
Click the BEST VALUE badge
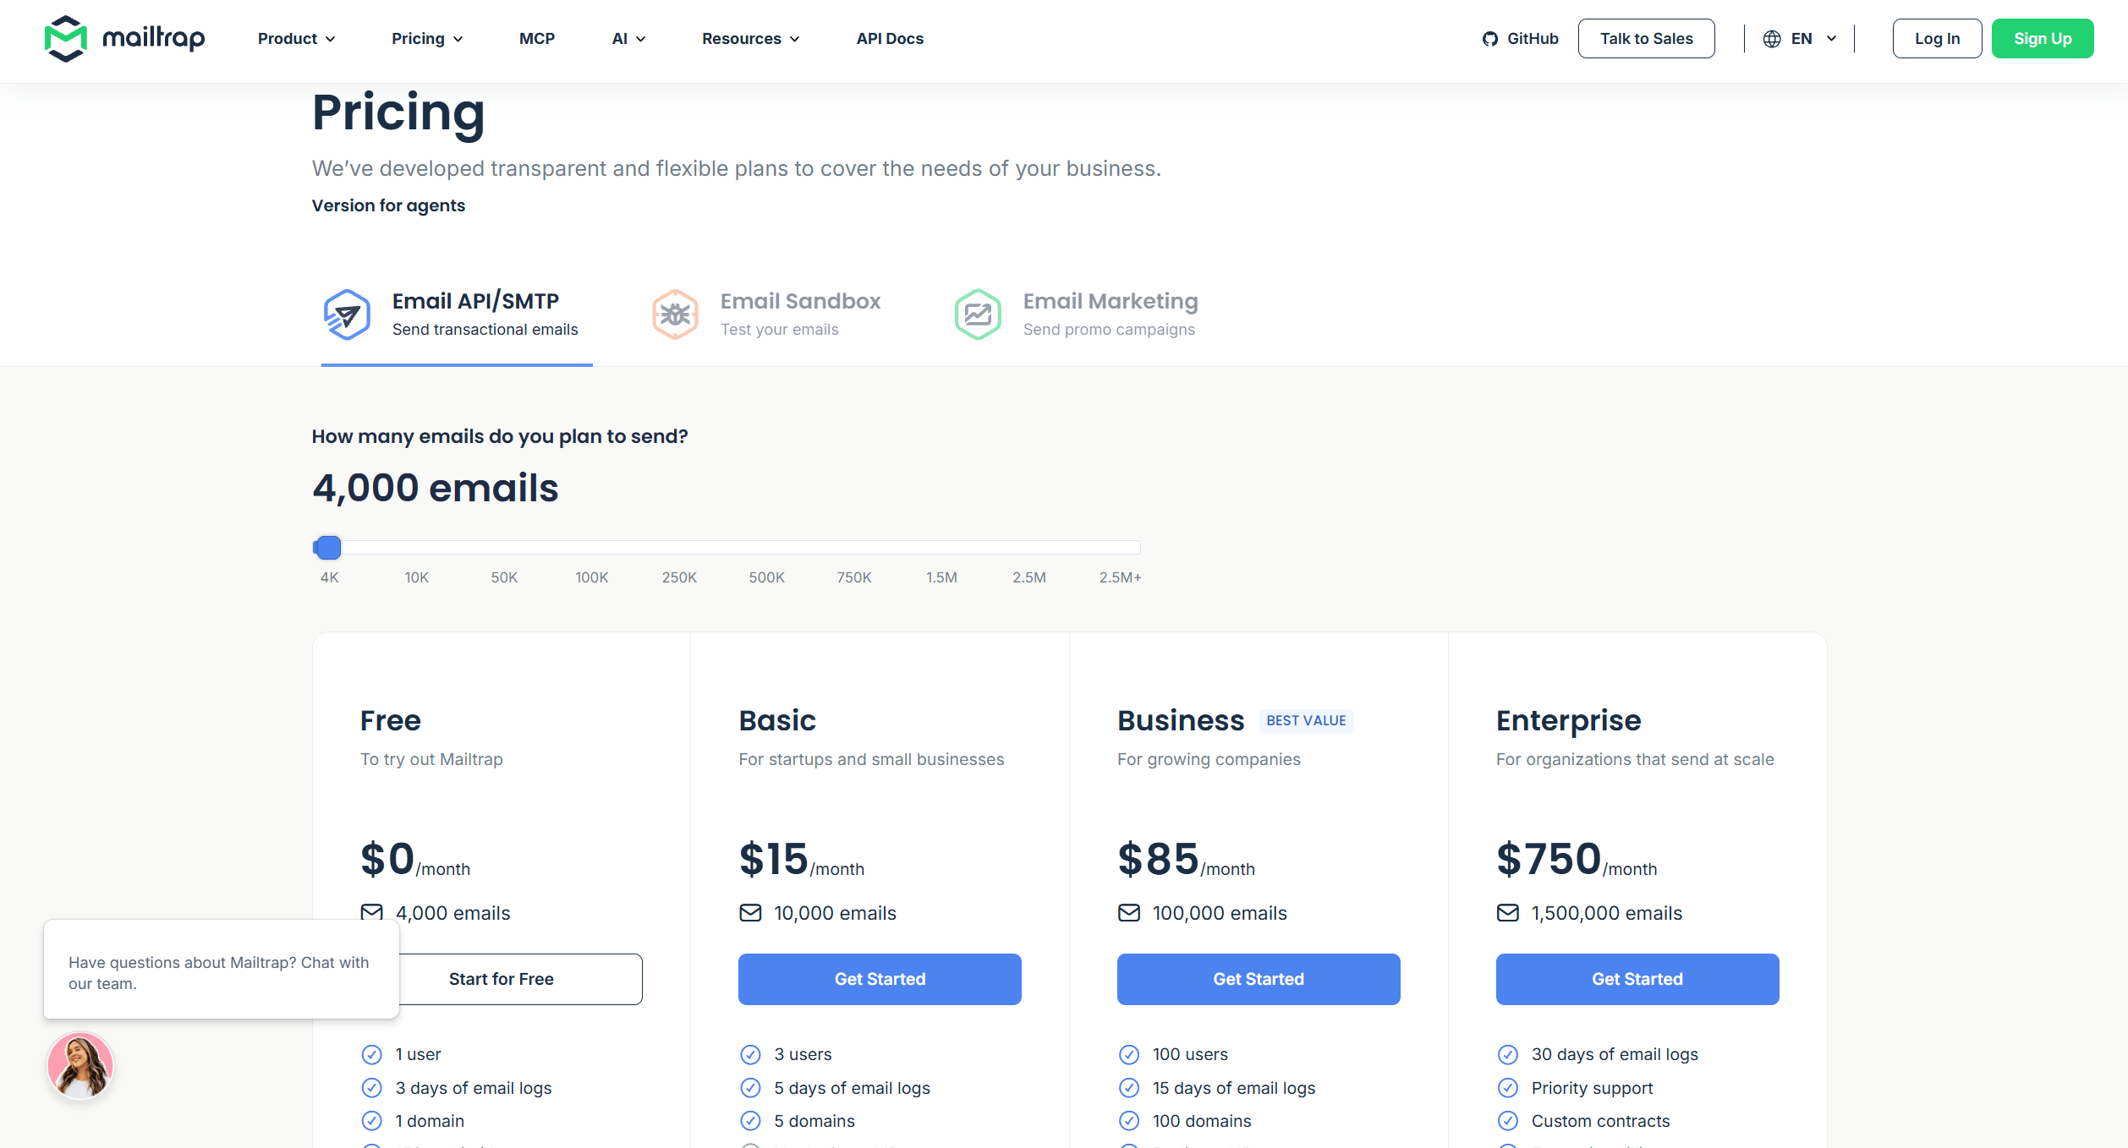pos(1306,721)
